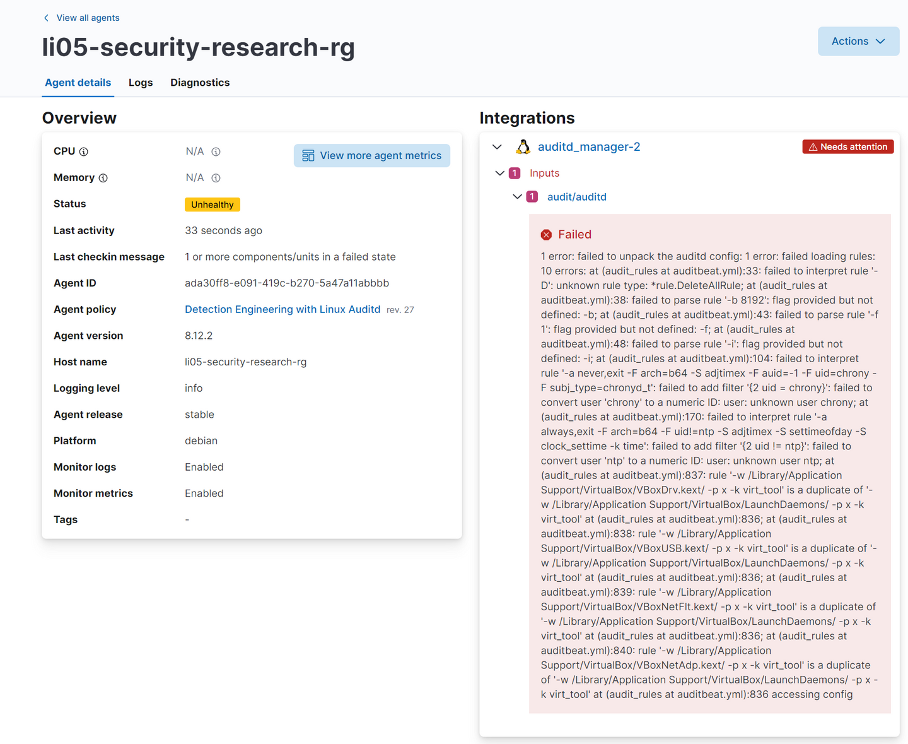Open Detection Engineering with Linux Auditd policy
Image resolution: width=908 pixels, height=744 pixels.
282,309
